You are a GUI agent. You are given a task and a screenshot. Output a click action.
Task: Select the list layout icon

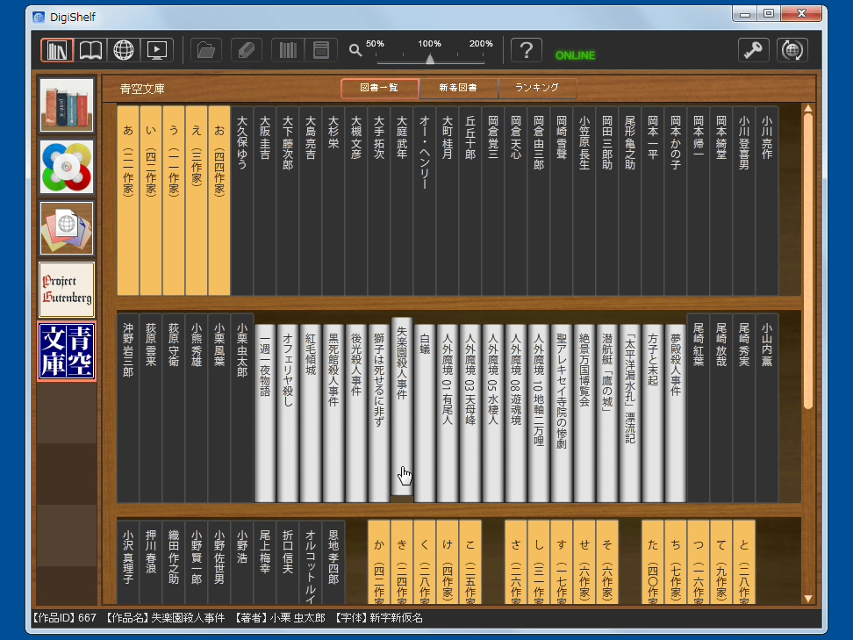[x=321, y=51]
